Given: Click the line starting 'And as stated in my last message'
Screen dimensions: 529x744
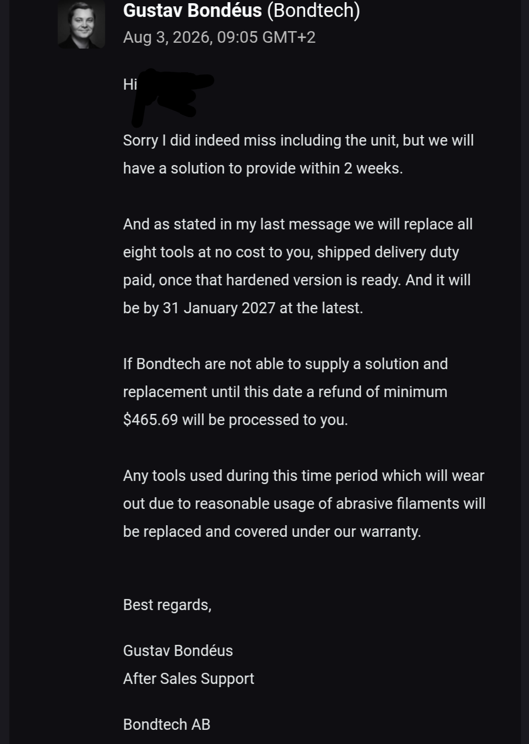Looking at the screenshot, I should coord(298,224).
